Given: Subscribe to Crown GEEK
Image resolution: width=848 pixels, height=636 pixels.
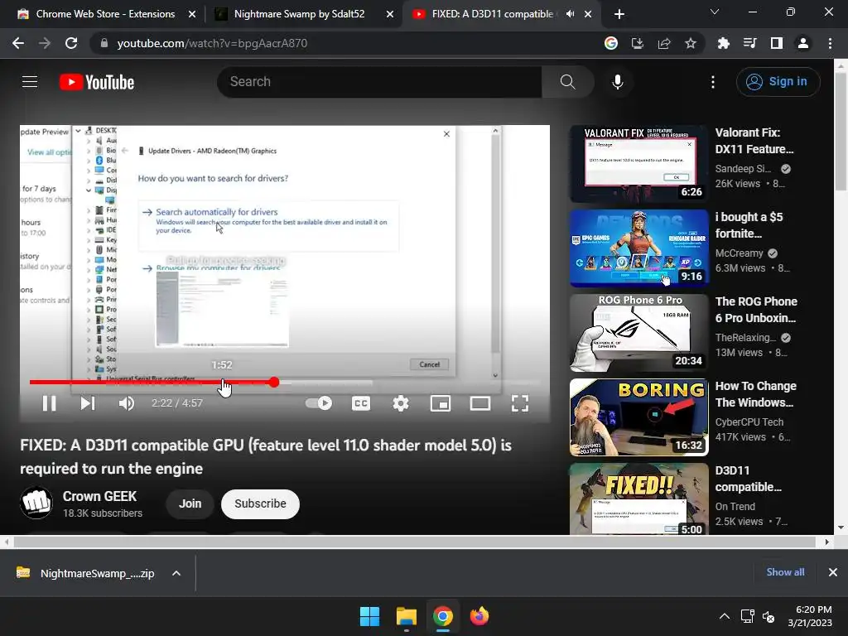Looking at the screenshot, I should click(x=260, y=503).
